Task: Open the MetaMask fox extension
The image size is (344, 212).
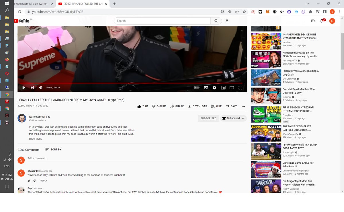Action: pyautogui.click(x=267, y=12)
